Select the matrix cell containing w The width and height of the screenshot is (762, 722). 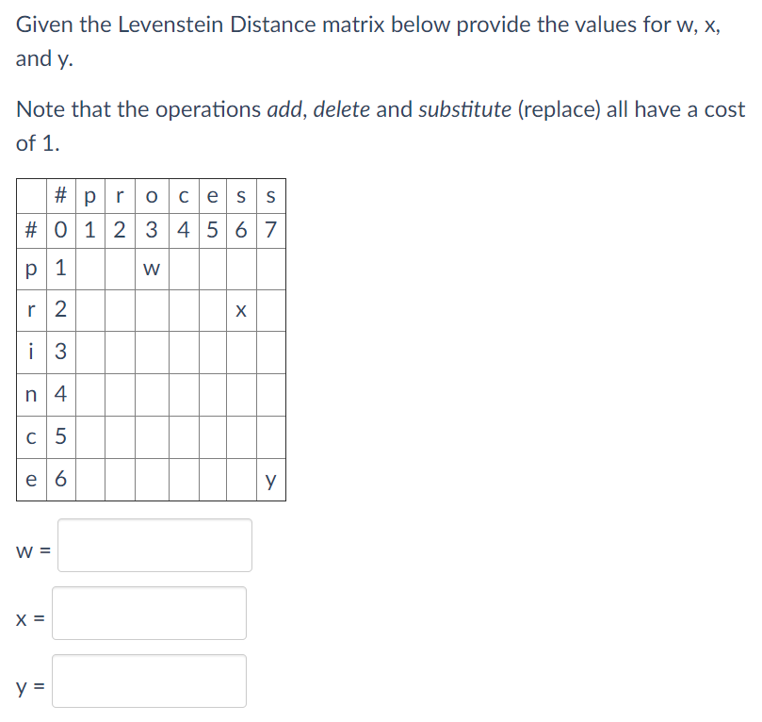(150, 269)
